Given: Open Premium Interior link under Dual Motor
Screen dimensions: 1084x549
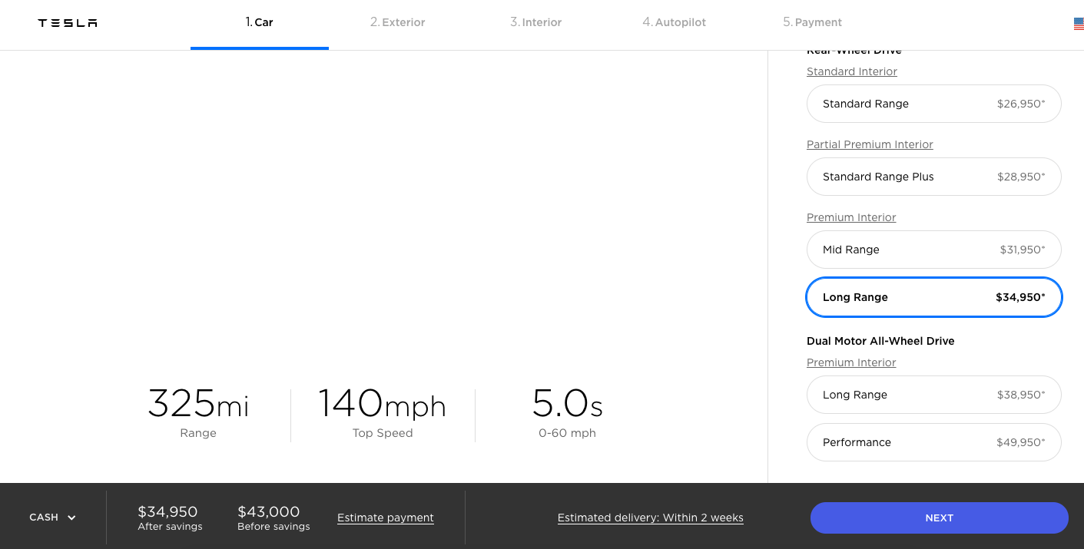Looking at the screenshot, I should [x=851, y=362].
